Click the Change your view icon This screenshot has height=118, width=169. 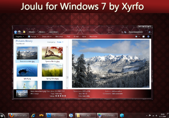coord(136,37)
